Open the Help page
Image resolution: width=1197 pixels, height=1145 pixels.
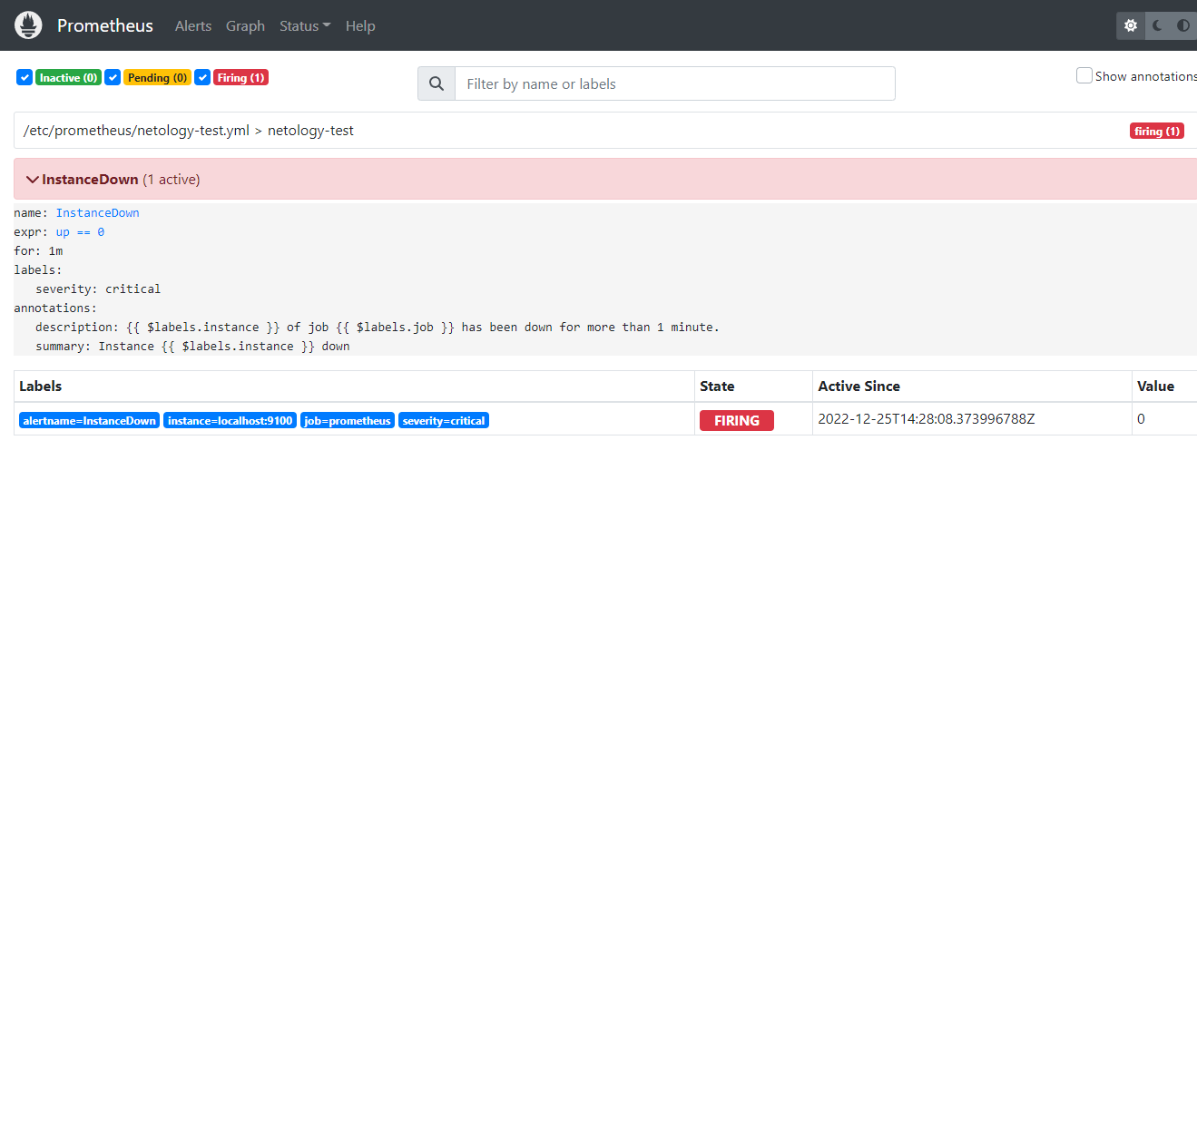pyautogui.click(x=360, y=26)
